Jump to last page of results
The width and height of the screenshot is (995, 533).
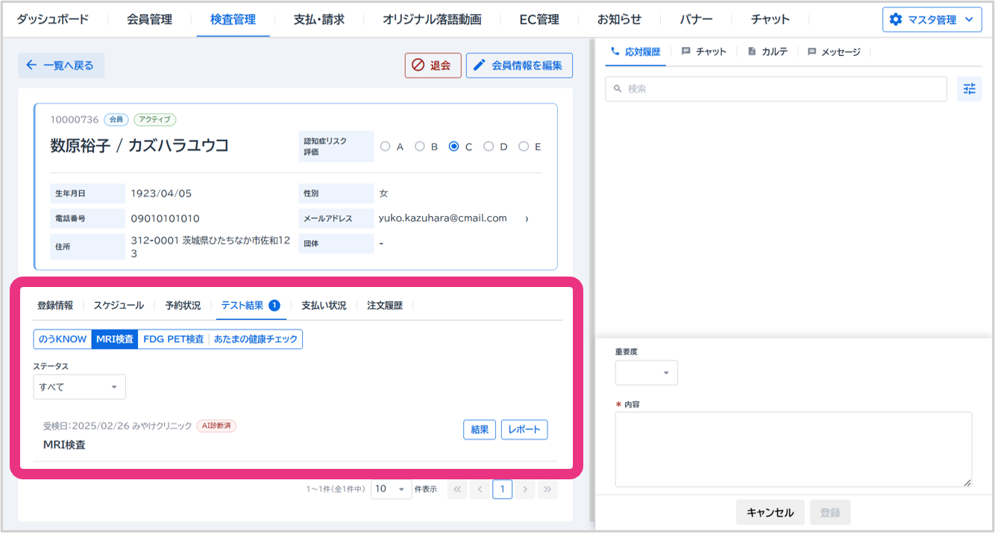[547, 490]
